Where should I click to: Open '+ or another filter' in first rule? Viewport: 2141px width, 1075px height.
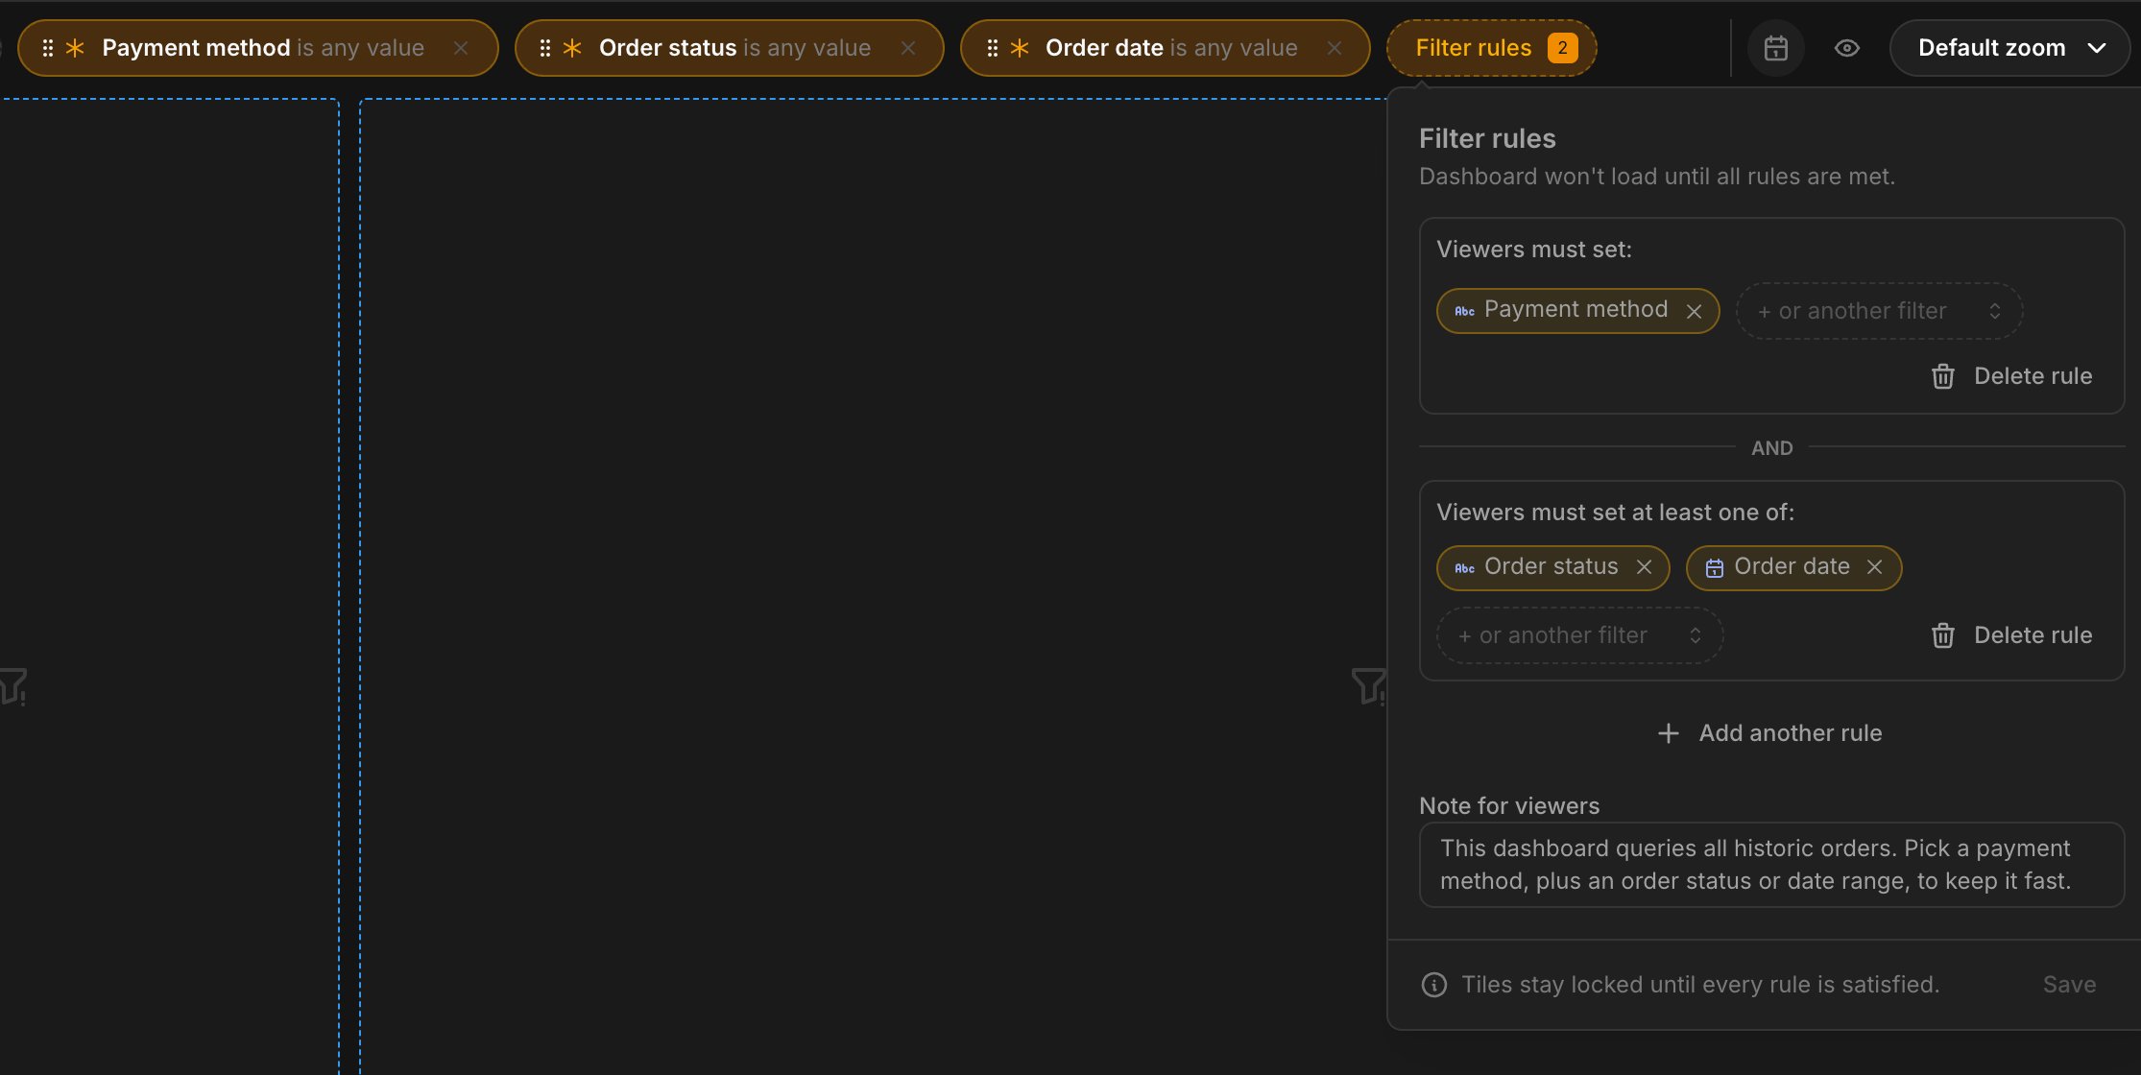pyautogui.click(x=1879, y=311)
